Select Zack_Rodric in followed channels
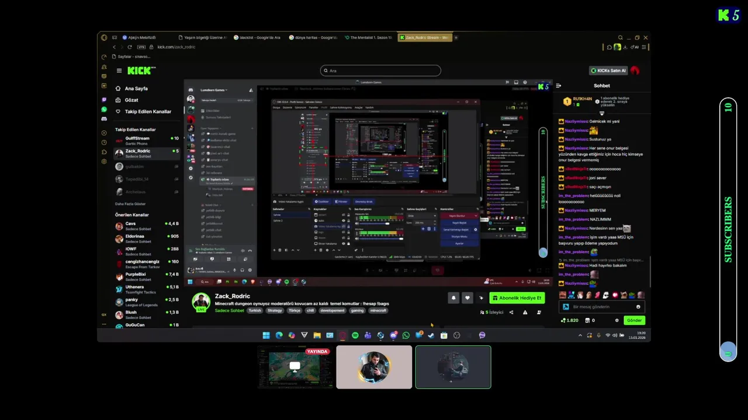The width and height of the screenshot is (748, 420). 147,153
